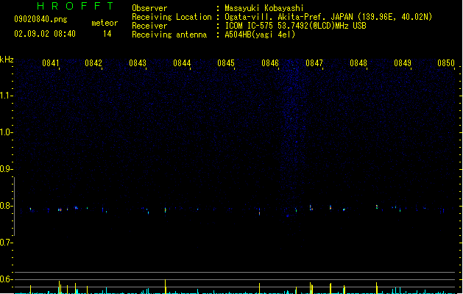Click the 0844 time marker
Screen dimensions: 463x294
click(x=182, y=63)
